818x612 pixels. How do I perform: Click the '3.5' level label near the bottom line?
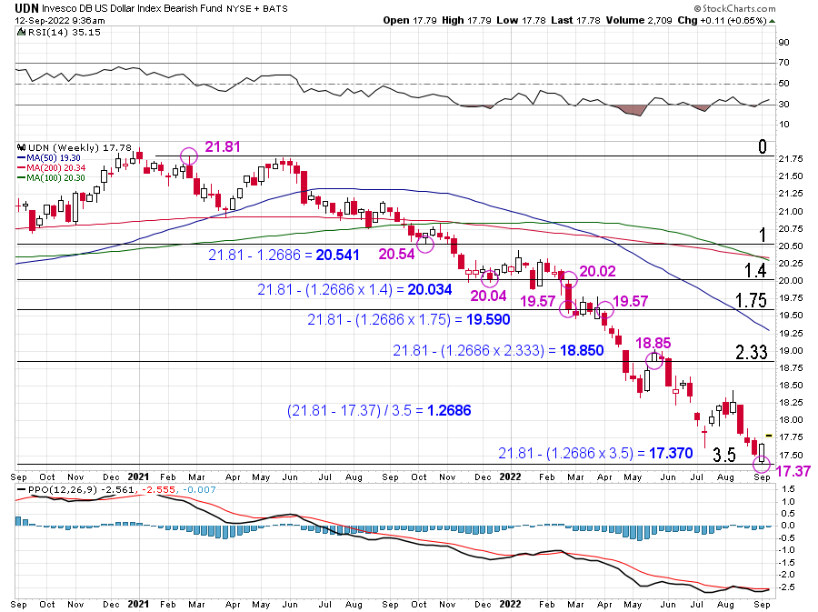pyautogui.click(x=724, y=455)
